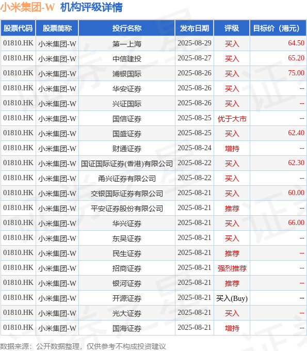Image resolution: width=307 pixels, height=351 pixels.
Task: Click the 数据来源 disclaimer footer text
Action: tap(83, 346)
